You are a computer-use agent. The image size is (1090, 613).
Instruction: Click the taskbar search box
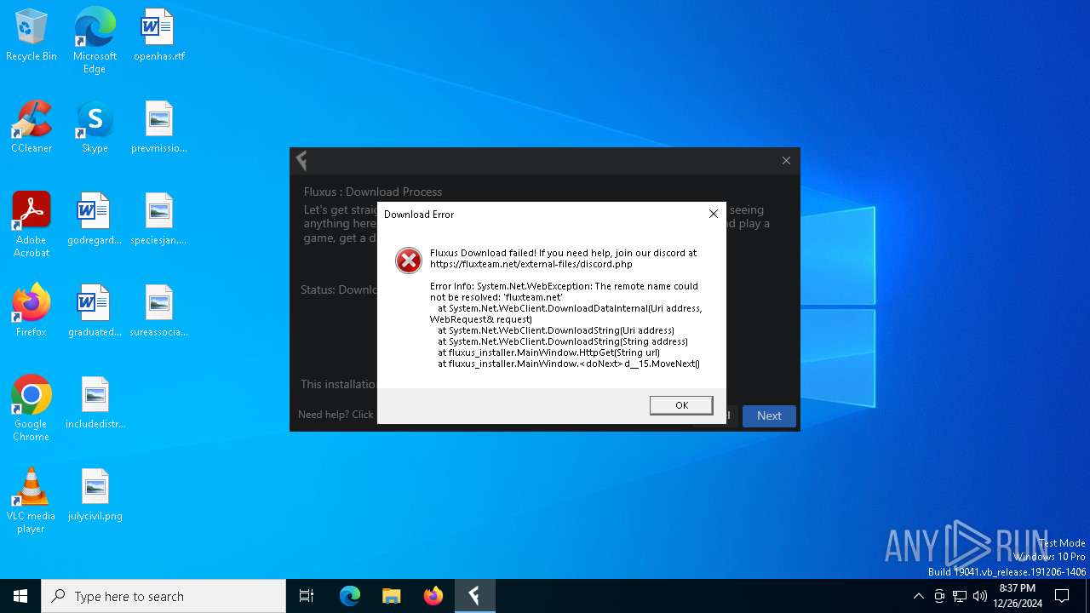click(163, 596)
